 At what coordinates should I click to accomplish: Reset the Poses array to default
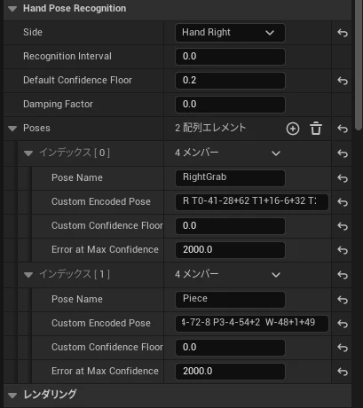tap(343, 129)
